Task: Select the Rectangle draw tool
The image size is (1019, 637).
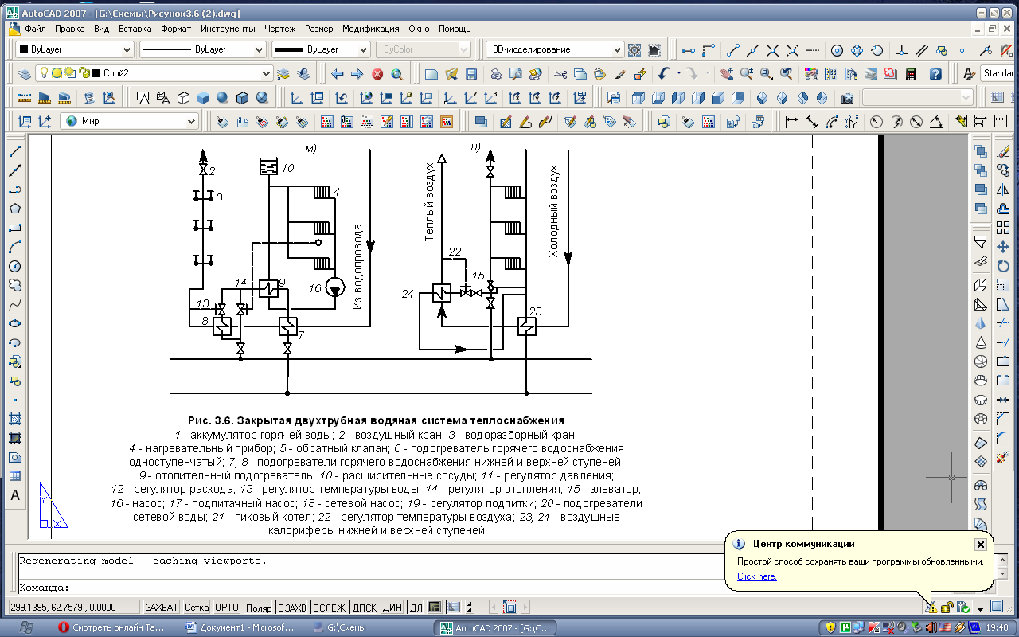Action: click(x=15, y=228)
